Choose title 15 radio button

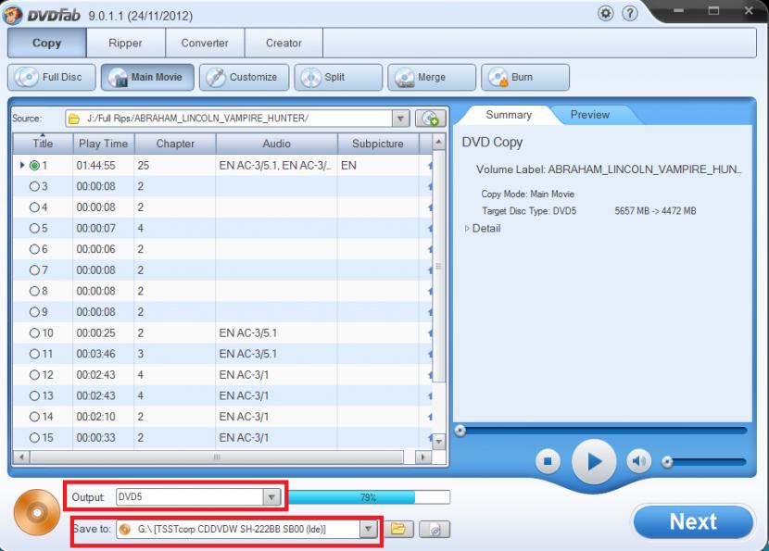[x=35, y=437]
